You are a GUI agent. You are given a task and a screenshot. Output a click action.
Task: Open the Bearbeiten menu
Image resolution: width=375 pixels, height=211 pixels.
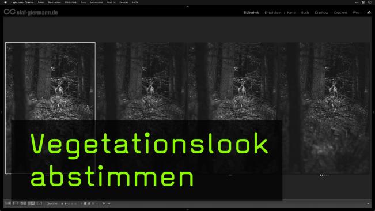(x=54, y=2)
